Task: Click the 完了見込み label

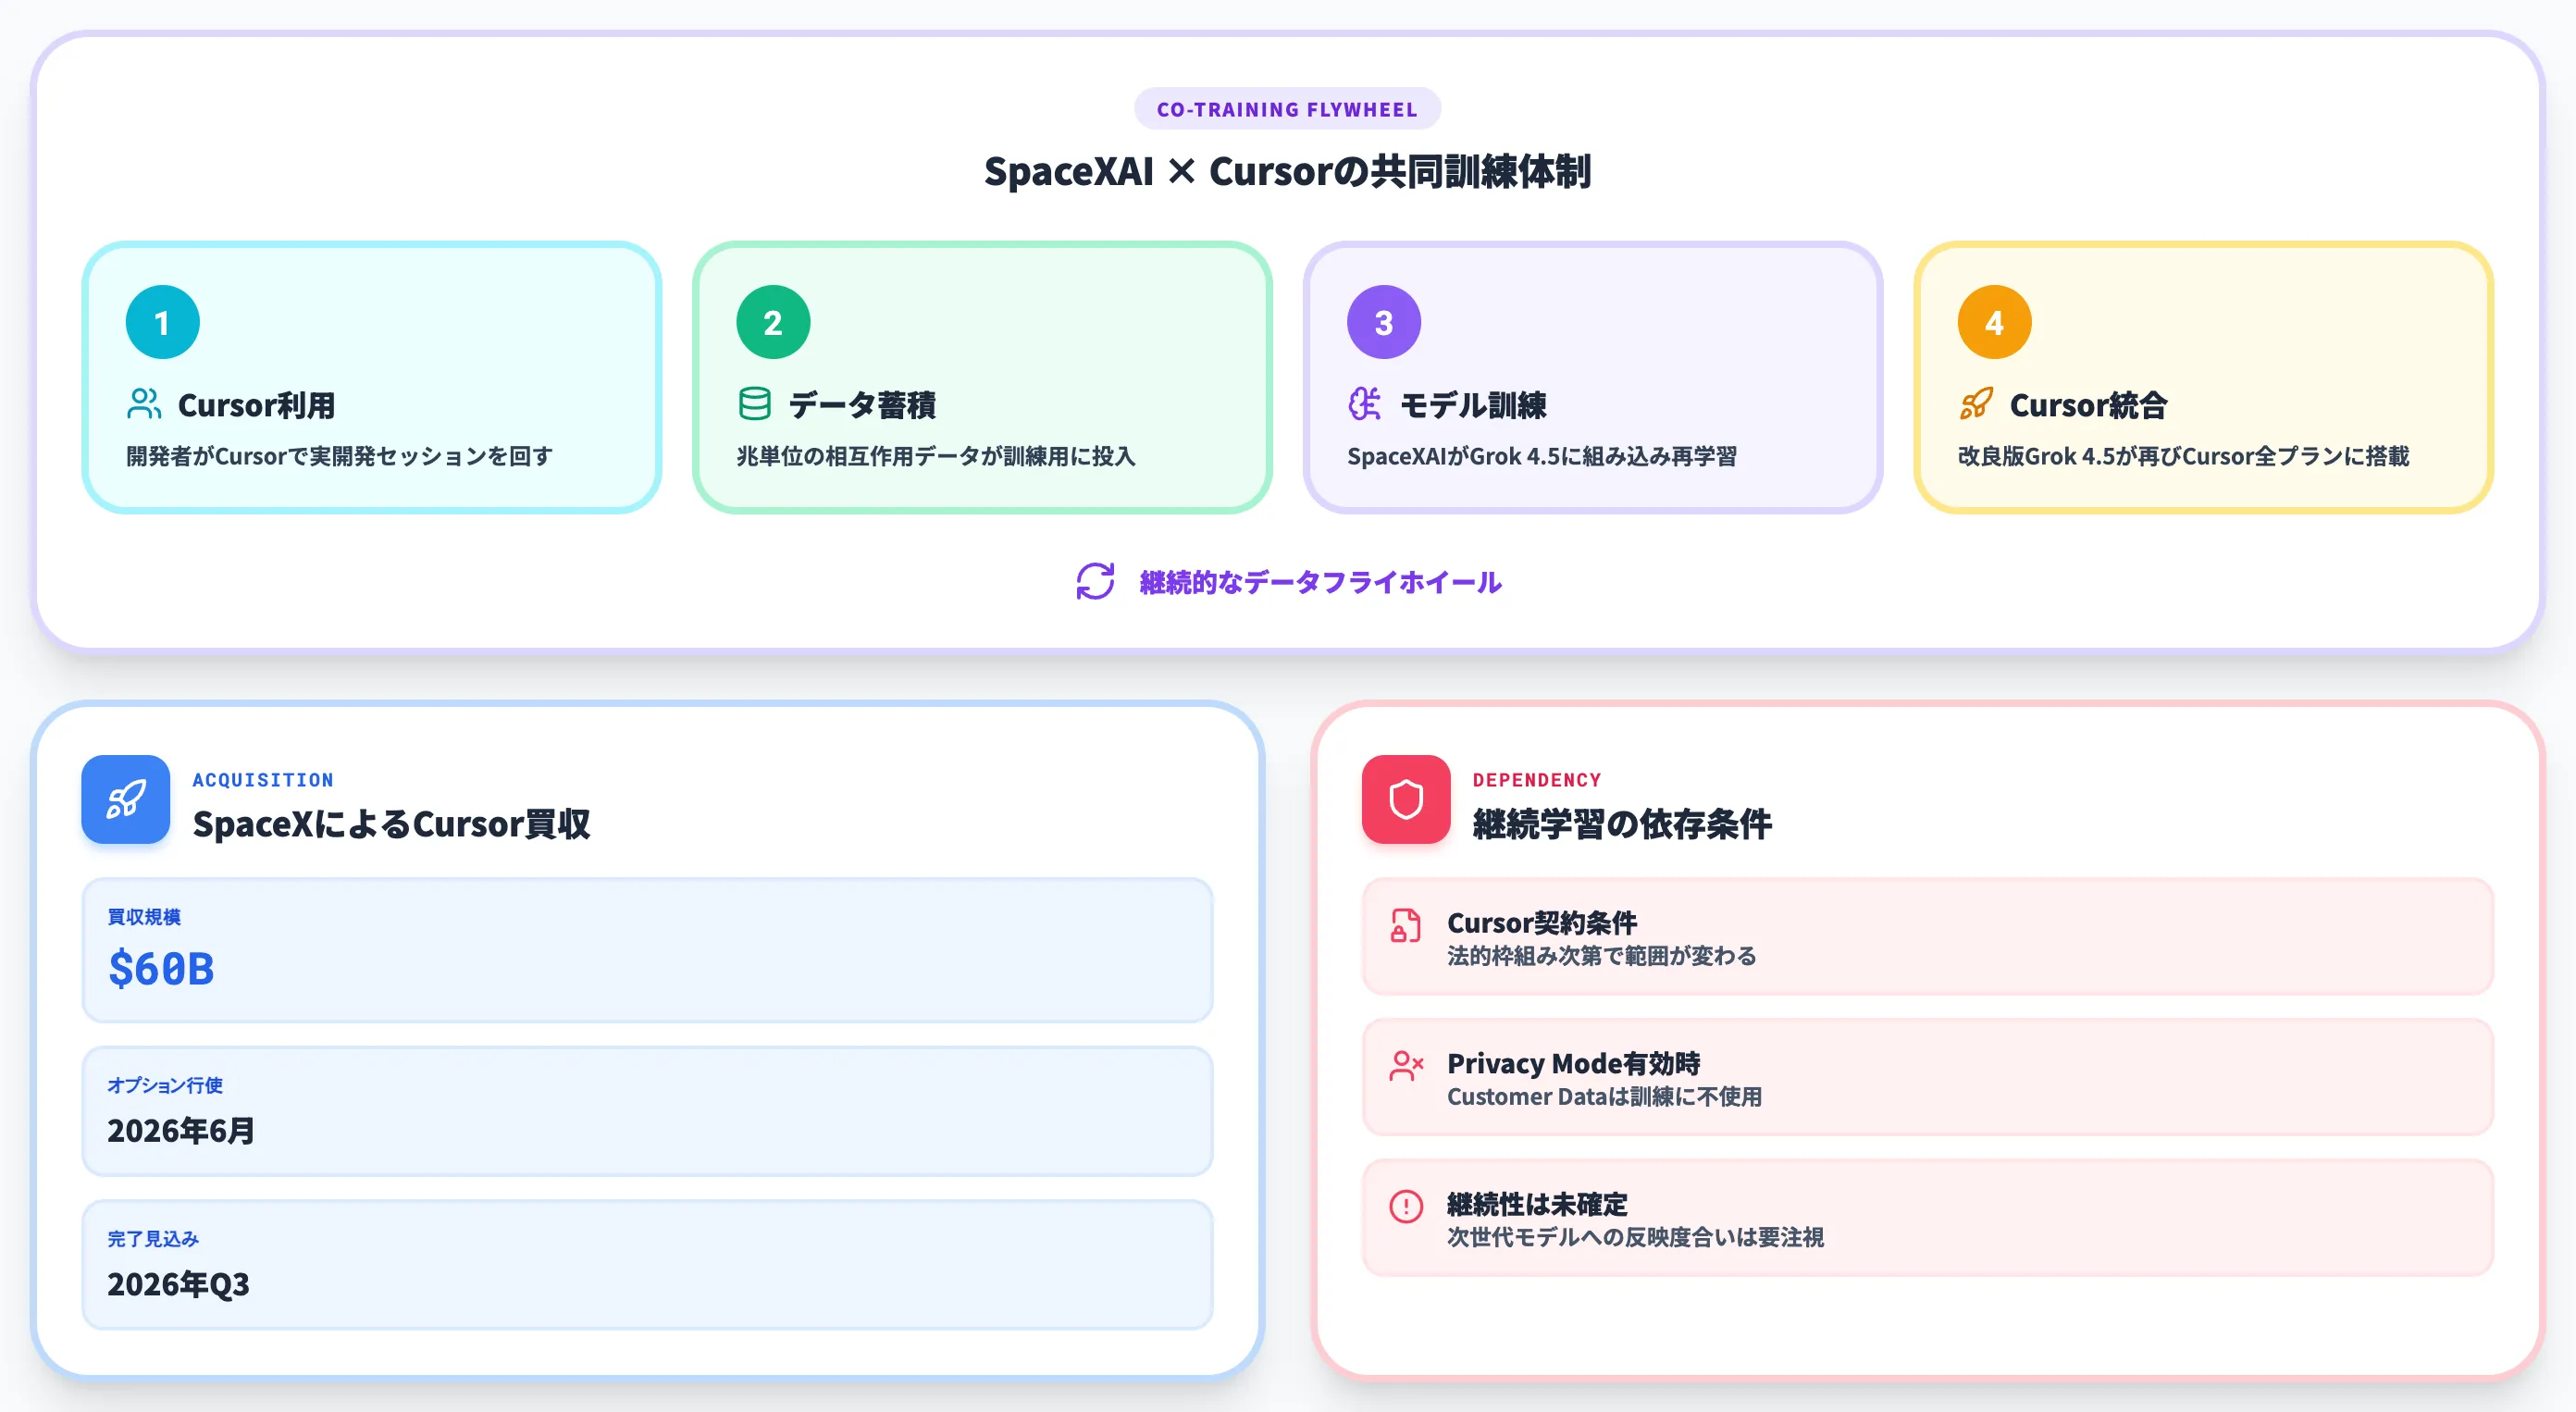Action: click(x=153, y=1239)
